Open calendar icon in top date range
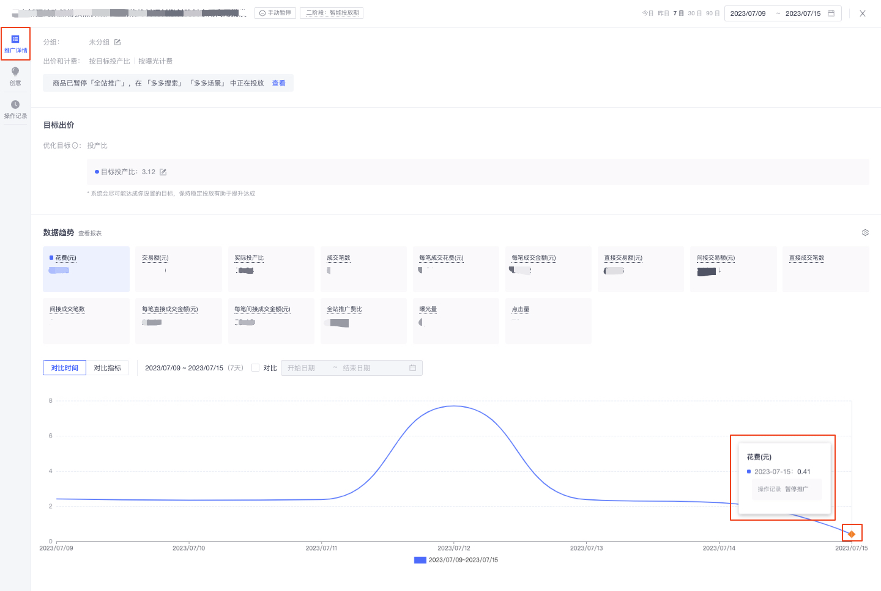The image size is (881, 591). tap(831, 13)
